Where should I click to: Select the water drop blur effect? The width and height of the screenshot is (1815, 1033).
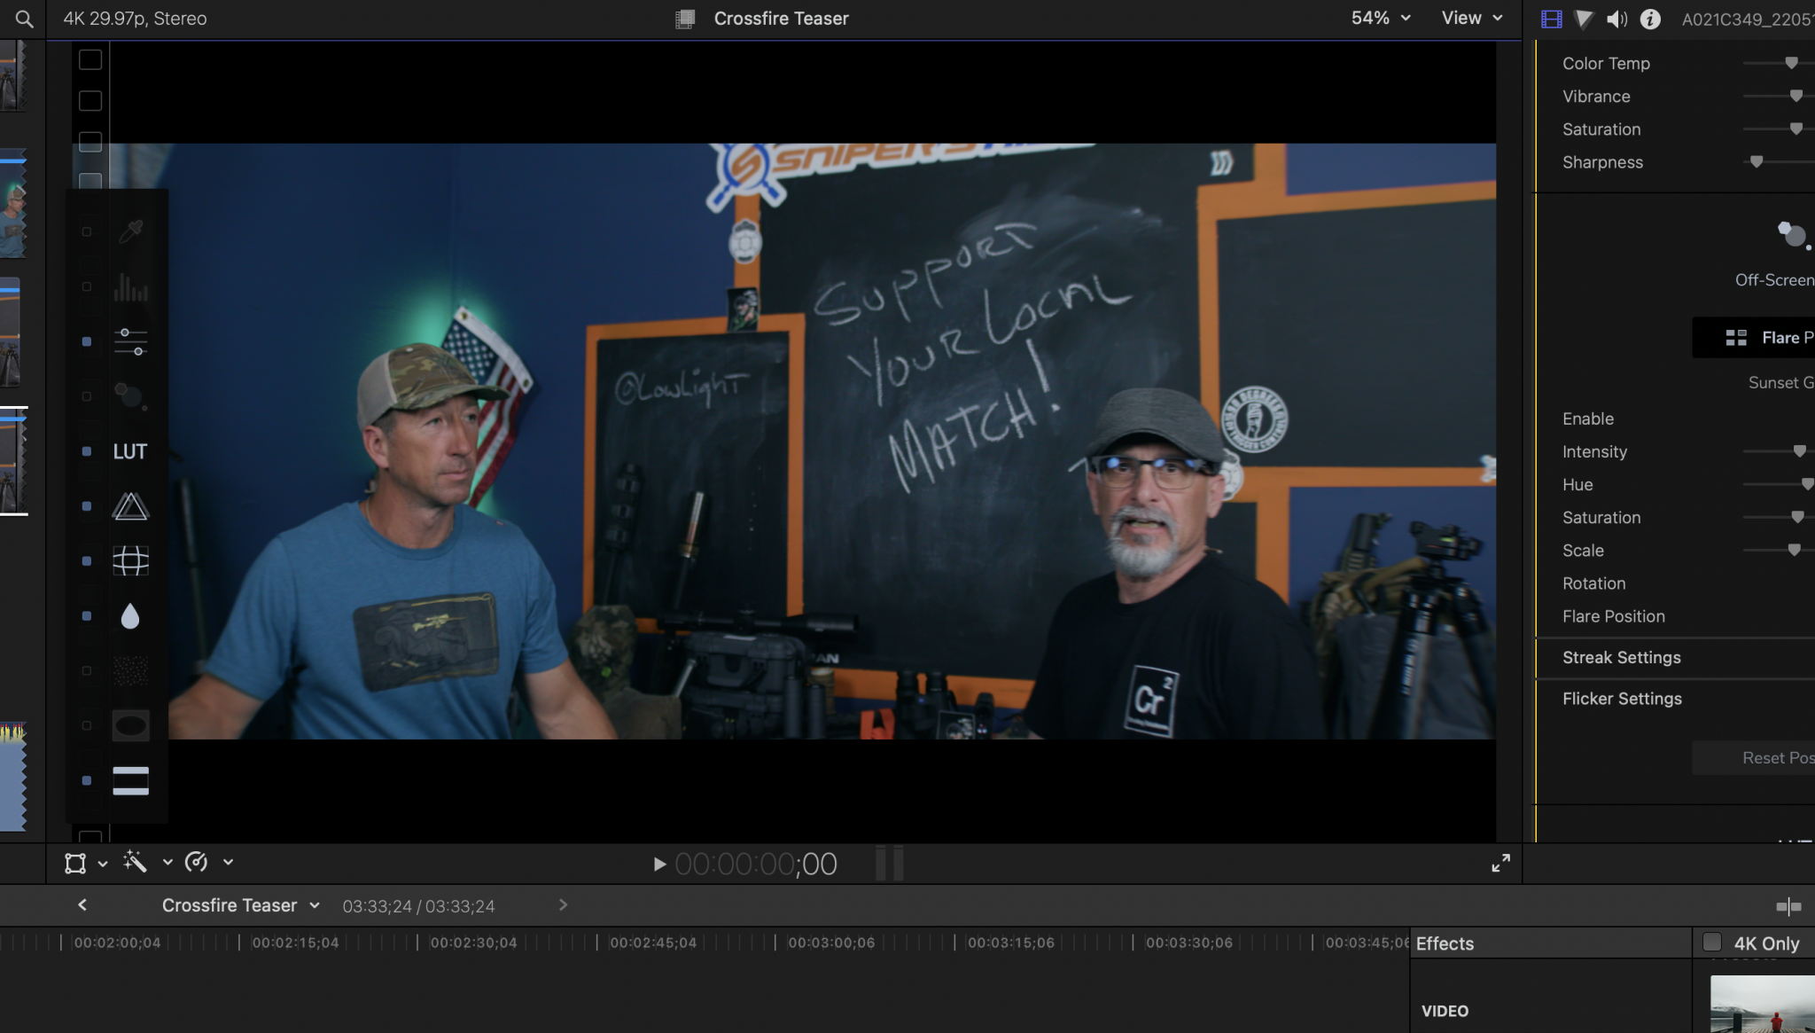[x=130, y=616]
